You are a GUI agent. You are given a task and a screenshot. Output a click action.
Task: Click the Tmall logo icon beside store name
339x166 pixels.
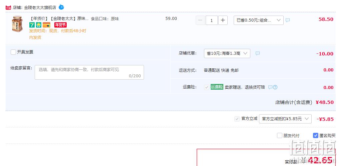pyautogui.click(x=8, y=8)
